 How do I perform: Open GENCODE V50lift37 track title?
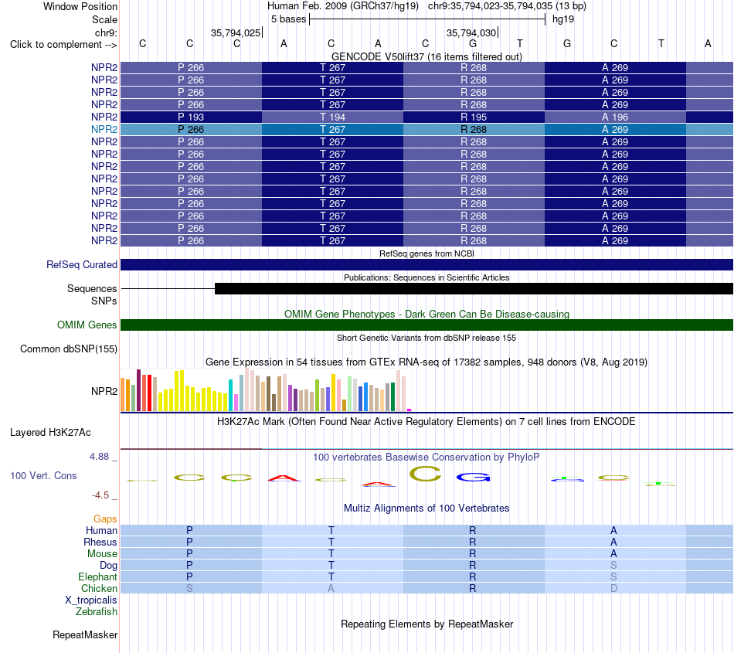tap(426, 56)
